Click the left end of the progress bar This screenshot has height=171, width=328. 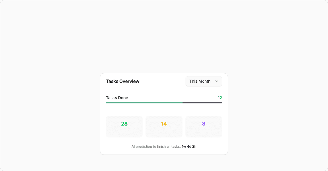coord(107,103)
